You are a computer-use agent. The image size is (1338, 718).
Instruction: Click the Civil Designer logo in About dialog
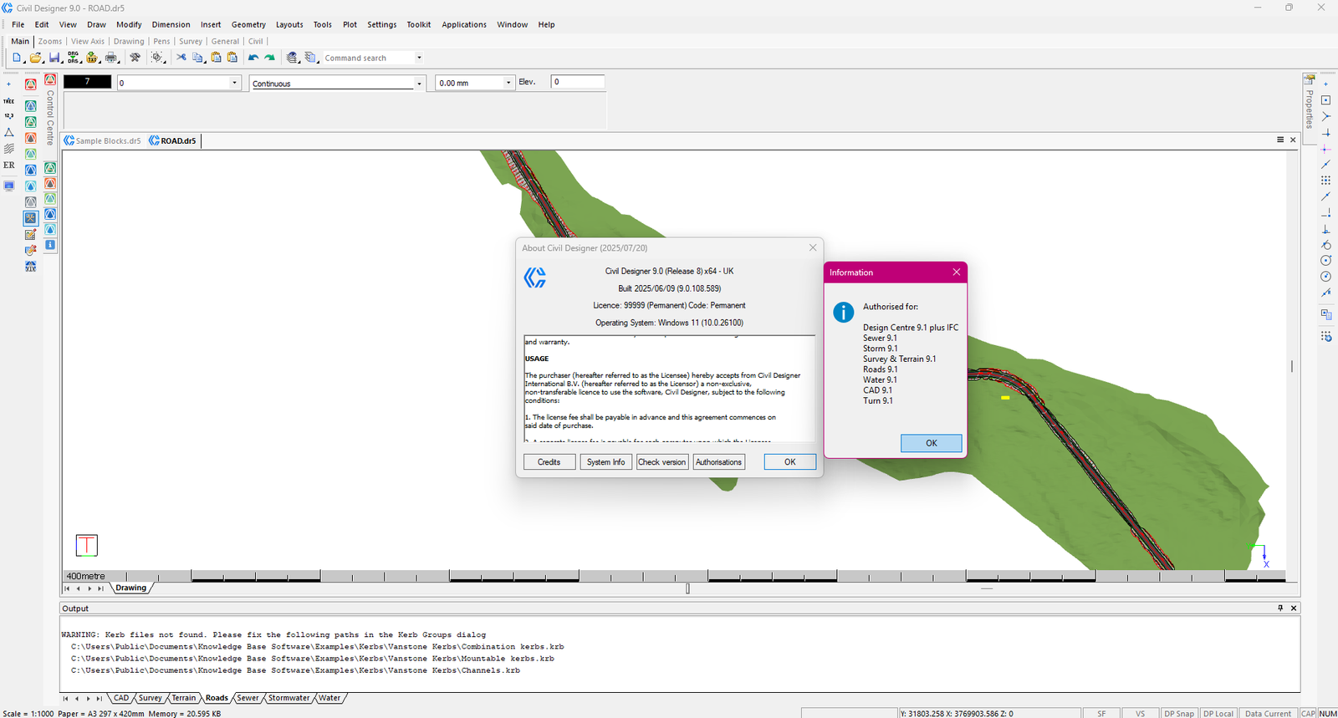click(535, 278)
